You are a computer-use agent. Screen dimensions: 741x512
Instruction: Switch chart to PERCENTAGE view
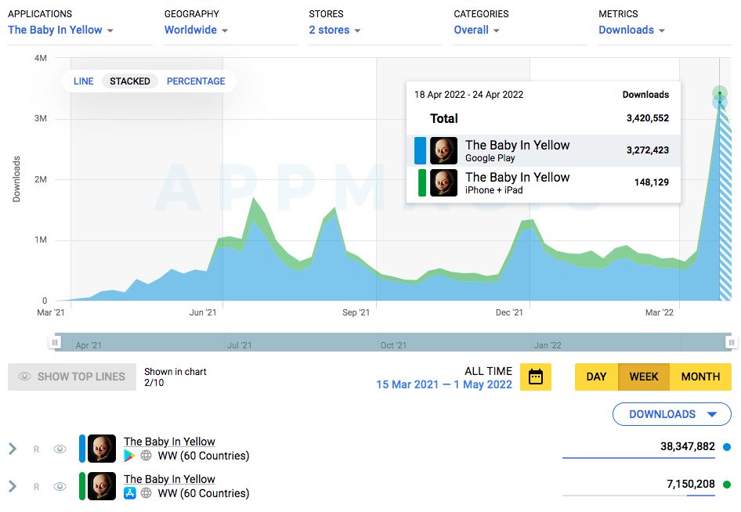196,81
